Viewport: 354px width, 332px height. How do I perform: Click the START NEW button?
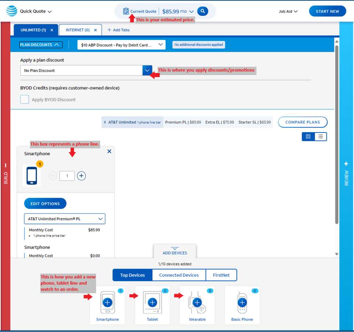click(327, 11)
